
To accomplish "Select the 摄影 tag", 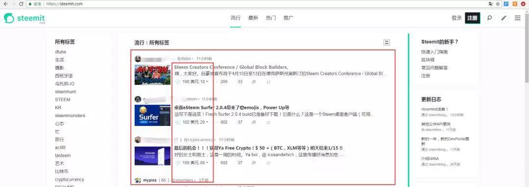I will click(x=59, y=68).
